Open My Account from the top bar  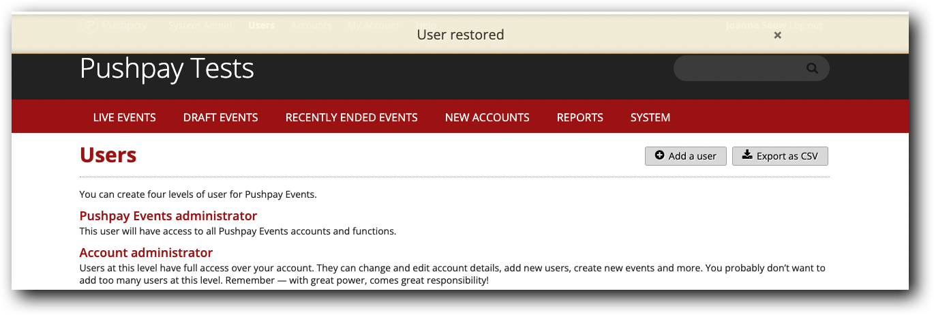pos(373,25)
